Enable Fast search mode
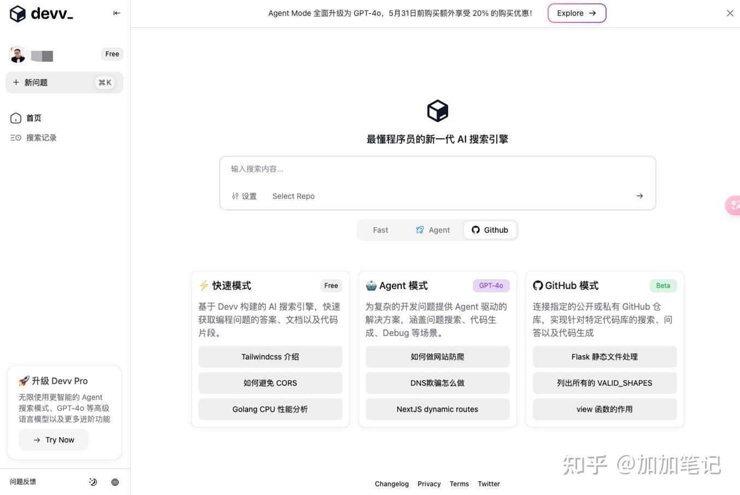Viewport: 740px width, 495px height. point(380,230)
